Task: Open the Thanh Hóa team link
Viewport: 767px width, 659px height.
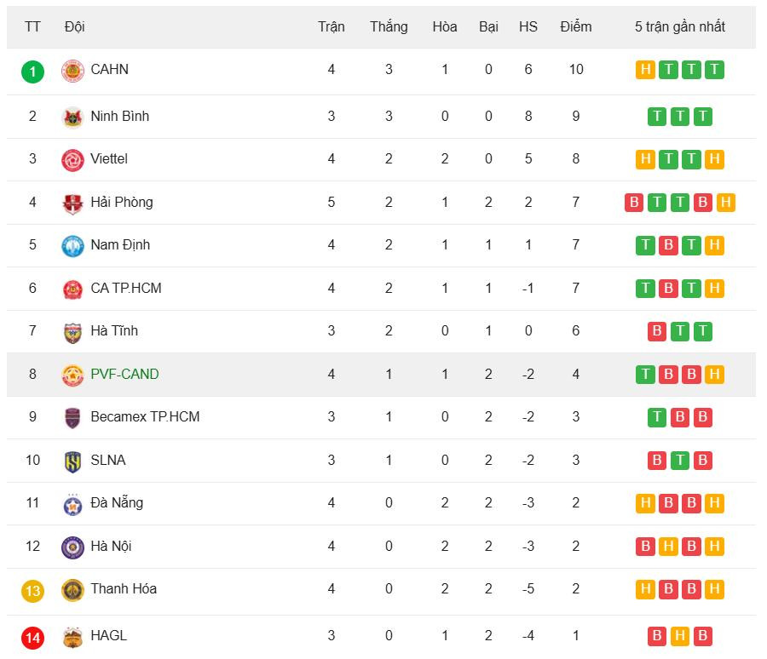Action: [124, 589]
